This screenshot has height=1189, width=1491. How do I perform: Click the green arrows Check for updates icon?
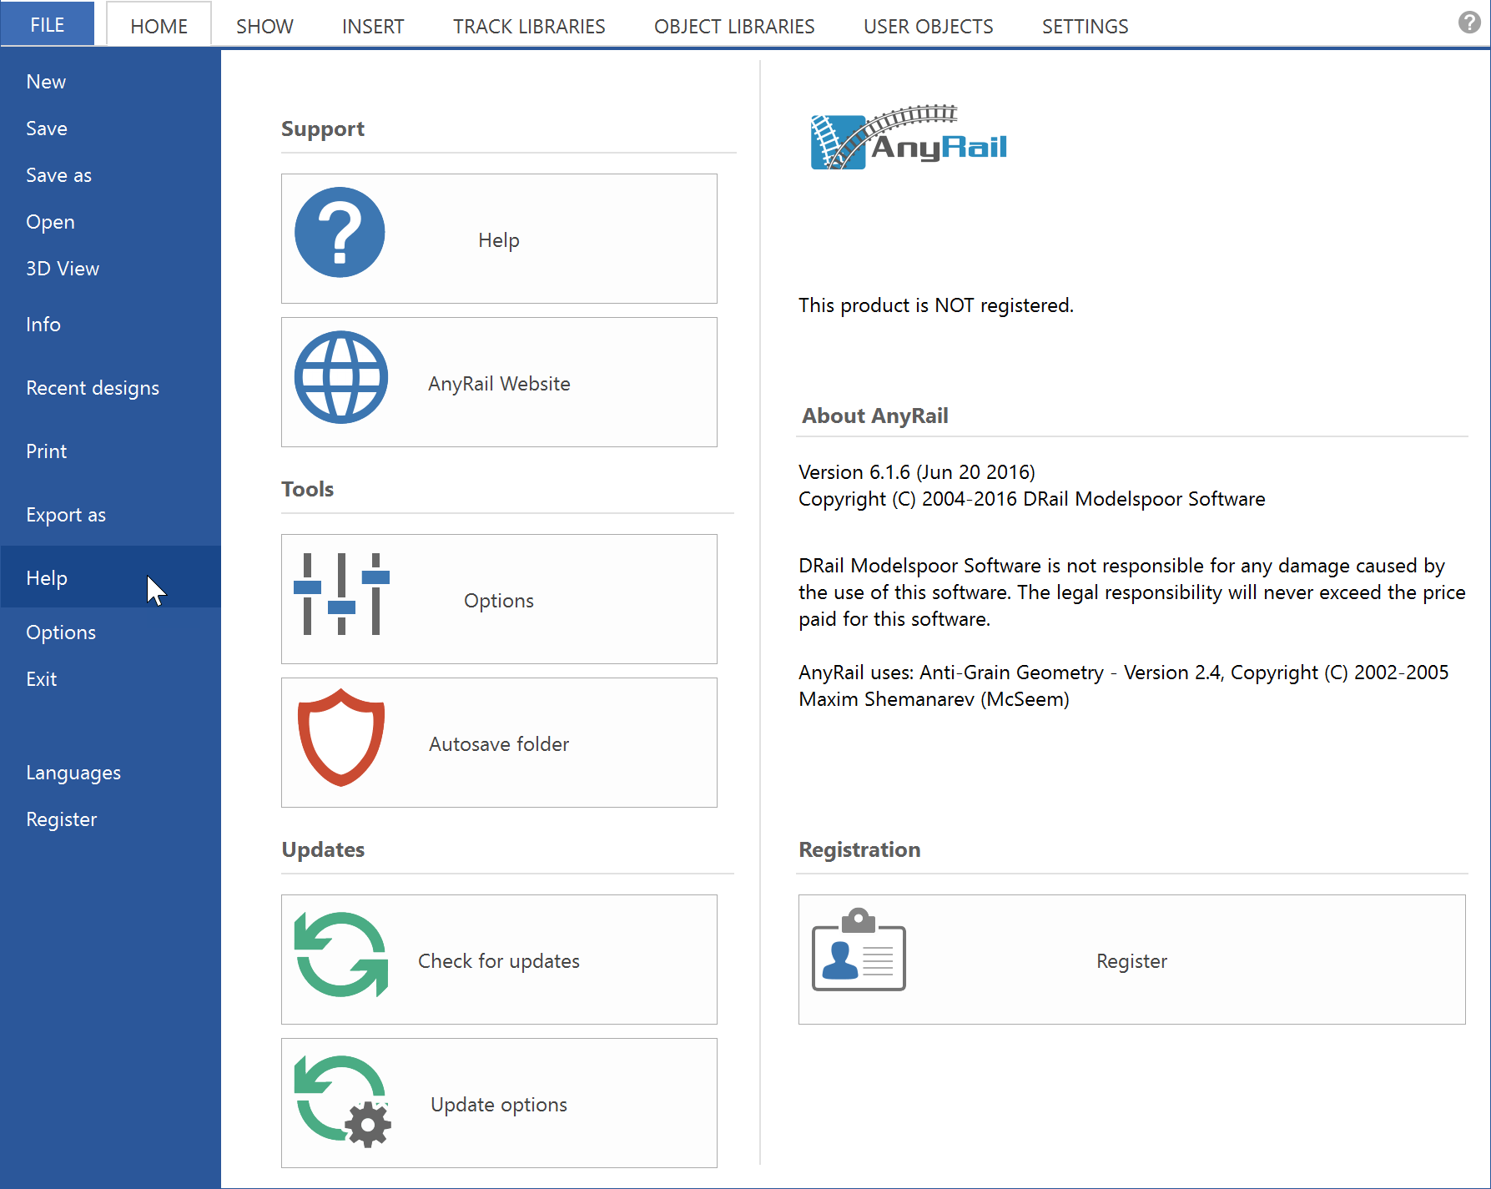341,955
